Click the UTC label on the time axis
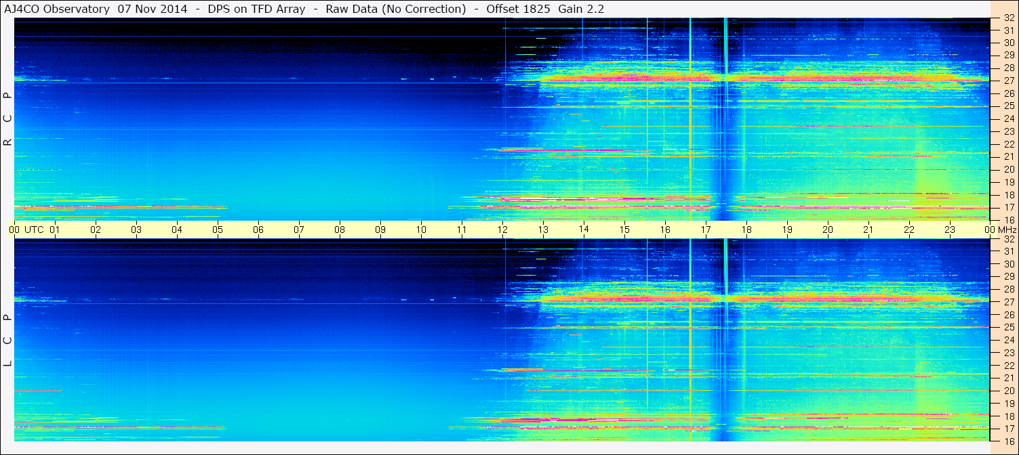 (x=34, y=230)
